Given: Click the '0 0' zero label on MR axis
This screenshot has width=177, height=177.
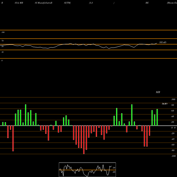Looking at the screenshot, I should point(173,128).
